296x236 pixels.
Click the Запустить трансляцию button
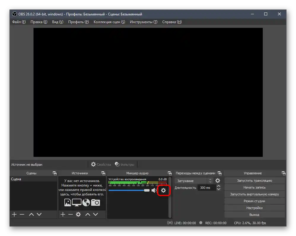click(254, 181)
